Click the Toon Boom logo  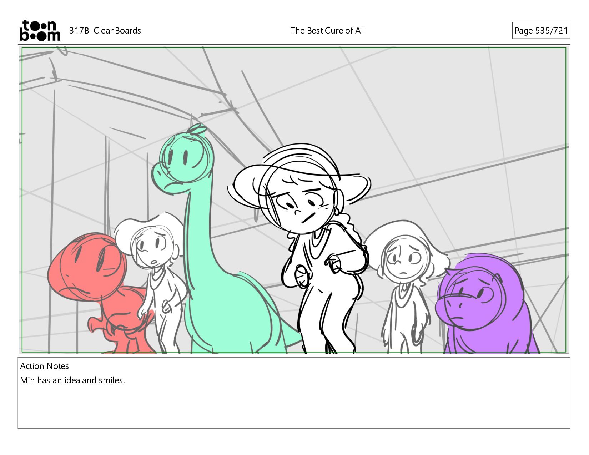(40, 30)
